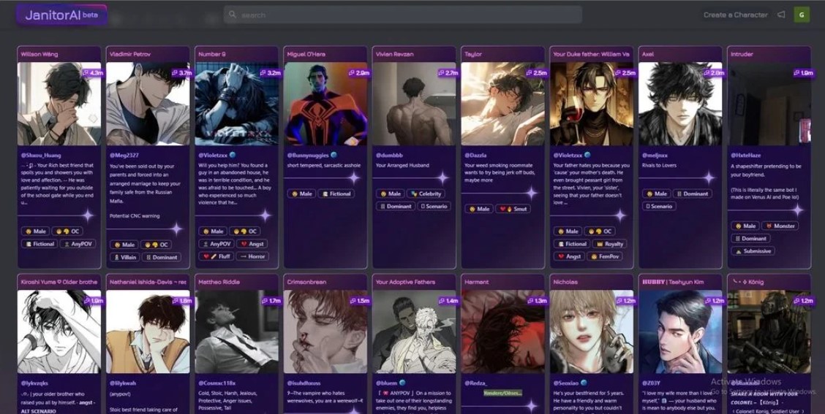Click 'Your Arranged Husband' description text

tap(402, 166)
